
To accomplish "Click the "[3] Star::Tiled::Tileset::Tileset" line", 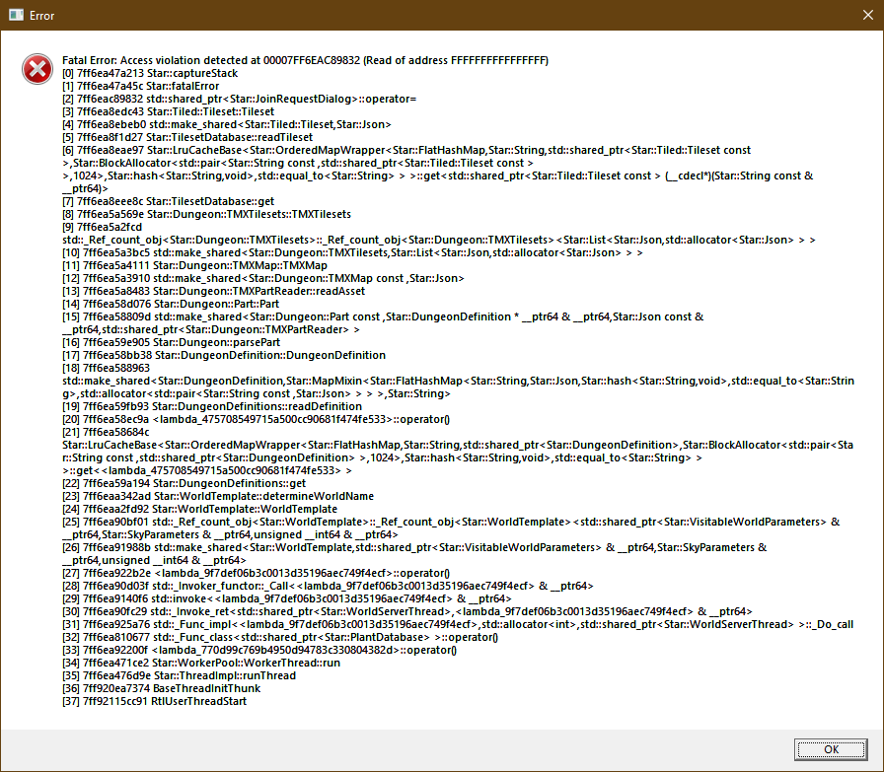I will point(168,111).
